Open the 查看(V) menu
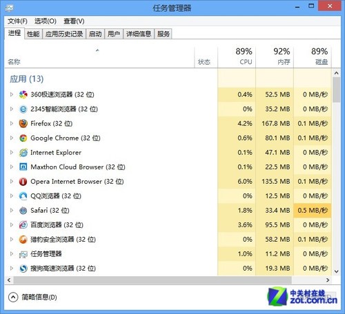The height and width of the screenshot is (314, 345). point(74,21)
